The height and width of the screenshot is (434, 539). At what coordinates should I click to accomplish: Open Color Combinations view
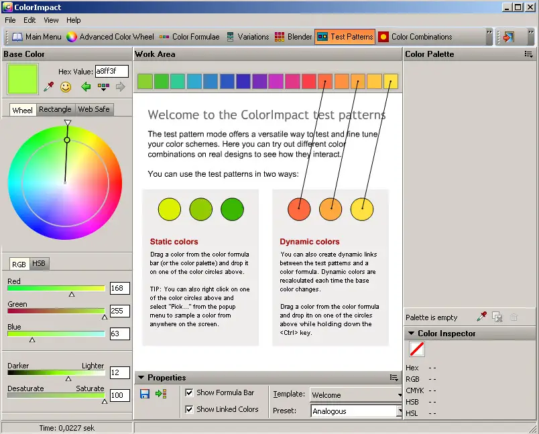pos(415,37)
